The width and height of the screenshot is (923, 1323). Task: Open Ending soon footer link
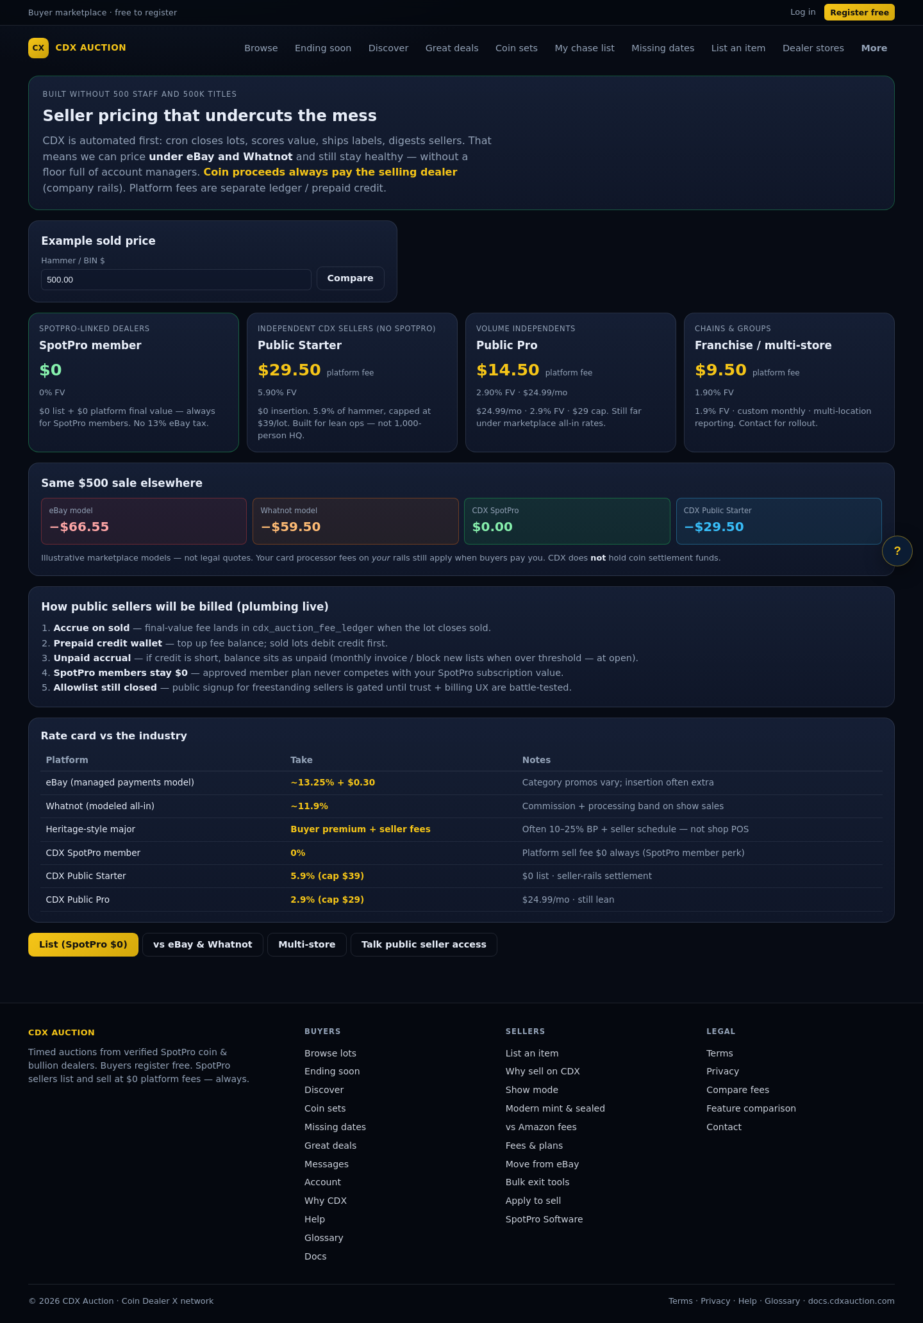click(332, 1071)
